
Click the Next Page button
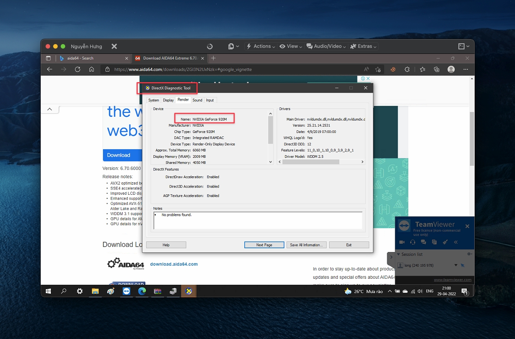264,245
